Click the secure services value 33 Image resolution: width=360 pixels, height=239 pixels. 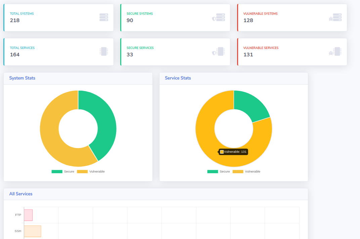tap(130, 55)
